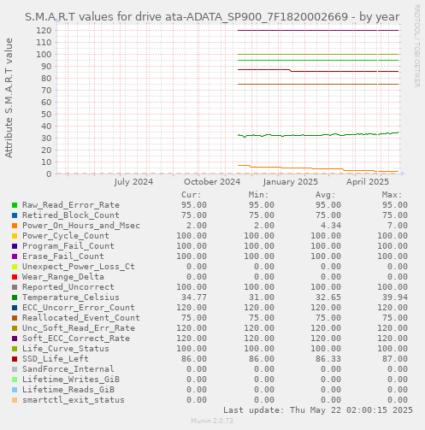Click the smartctl_exit_status legend label
425x430 pixels.
[74, 400]
